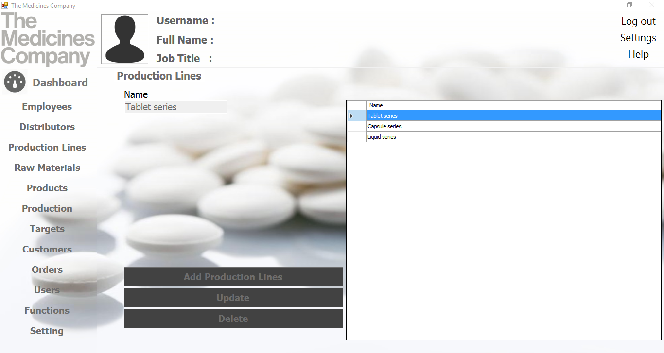
Task: Click the row selector arrow for Tablet series
Action: [x=356, y=116]
